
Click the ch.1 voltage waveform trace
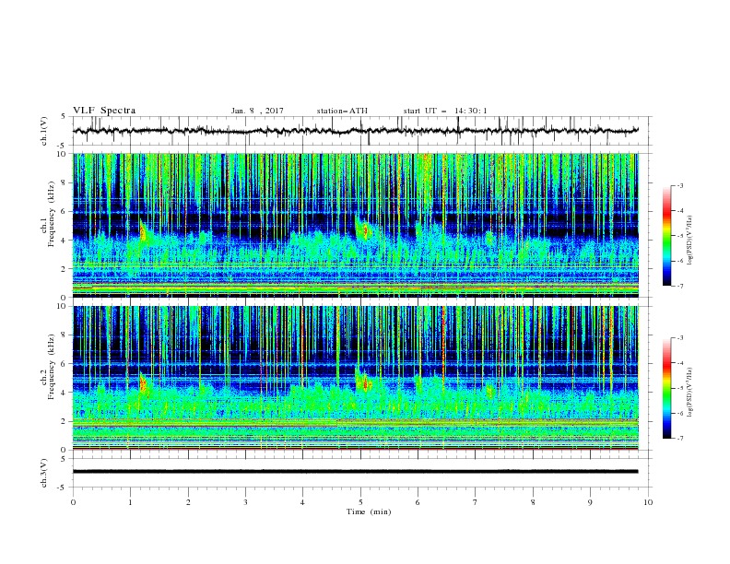355,131
